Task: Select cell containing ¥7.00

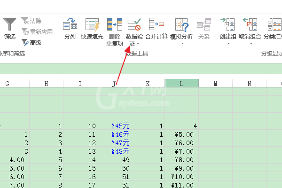Action: tap(181, 151)
